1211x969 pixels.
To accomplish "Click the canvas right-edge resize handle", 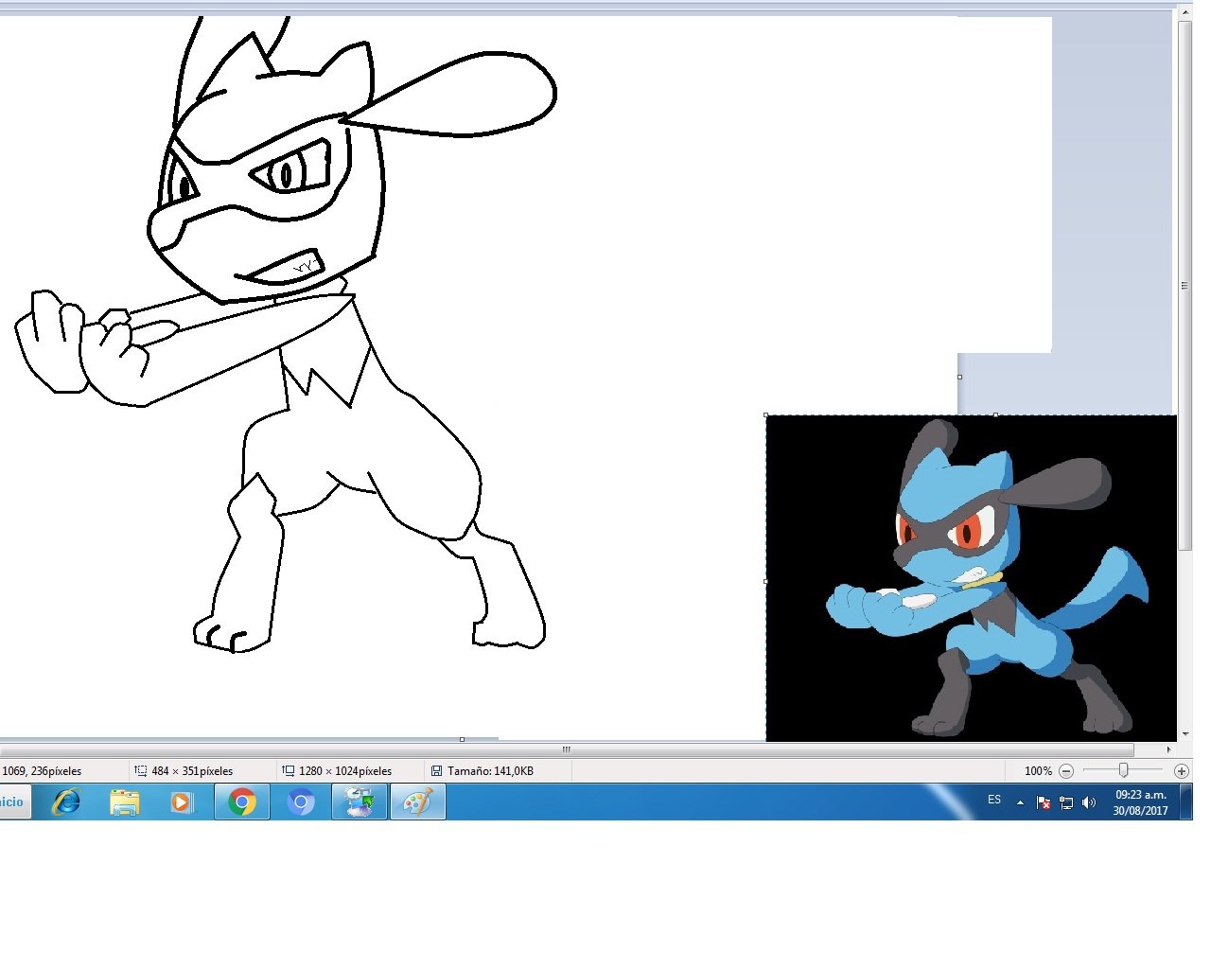I will (959, 377).
